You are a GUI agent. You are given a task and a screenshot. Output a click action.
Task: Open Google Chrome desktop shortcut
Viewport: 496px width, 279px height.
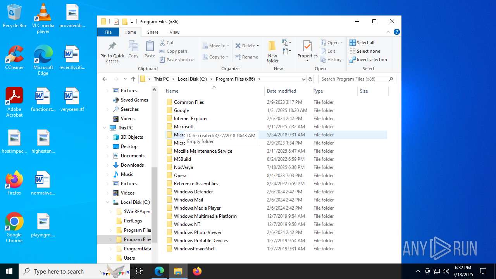(14, 228)
